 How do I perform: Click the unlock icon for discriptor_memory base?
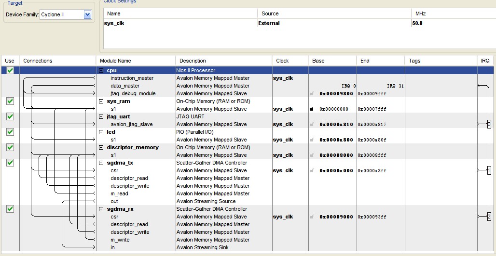click(x=312, y=155)
